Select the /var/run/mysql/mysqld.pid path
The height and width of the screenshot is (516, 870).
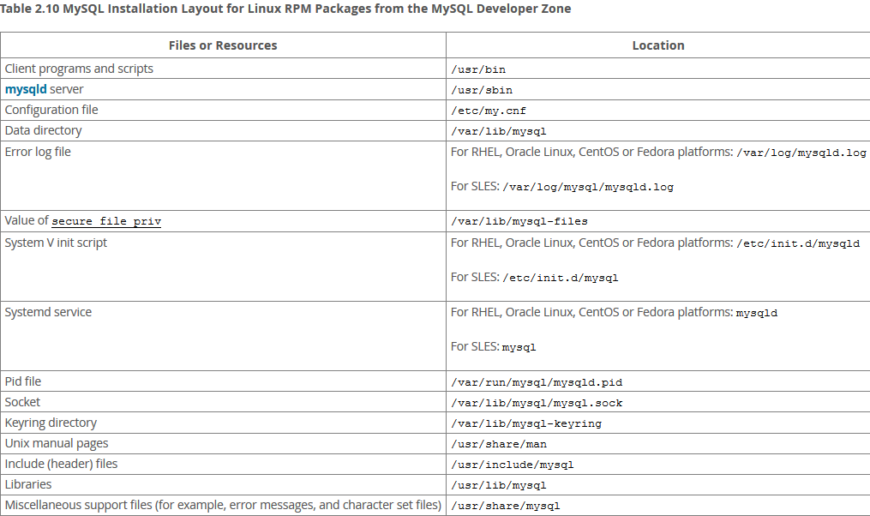pos(537,382)
